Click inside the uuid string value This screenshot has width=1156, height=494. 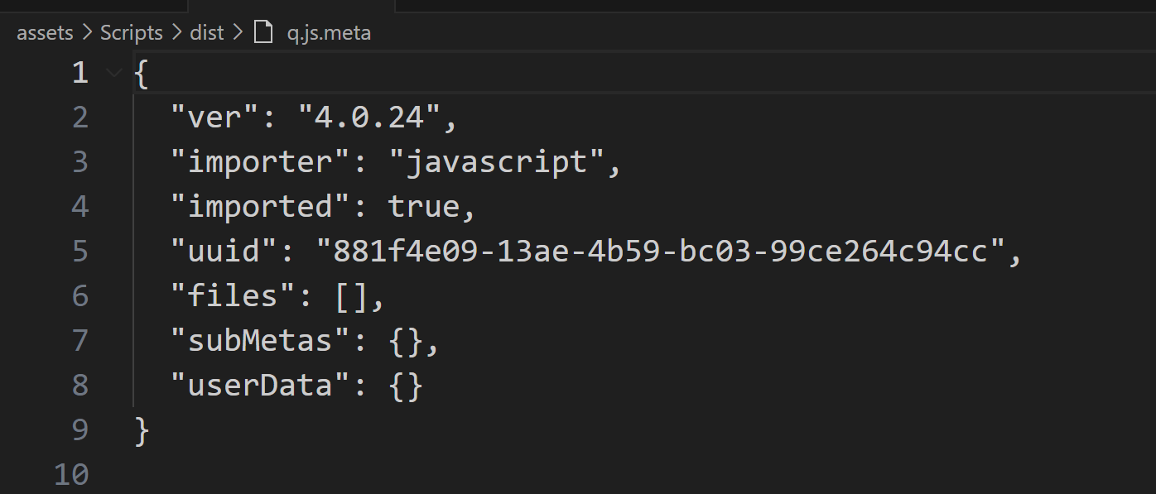[660, 251]
